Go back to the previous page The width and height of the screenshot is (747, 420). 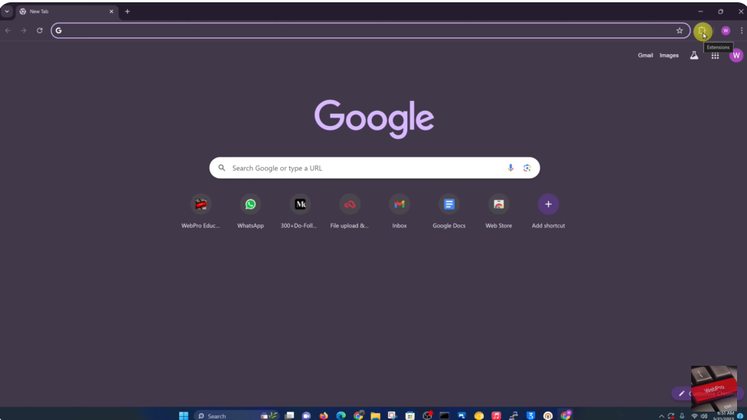pyautogui.click(x=8, y=31)
